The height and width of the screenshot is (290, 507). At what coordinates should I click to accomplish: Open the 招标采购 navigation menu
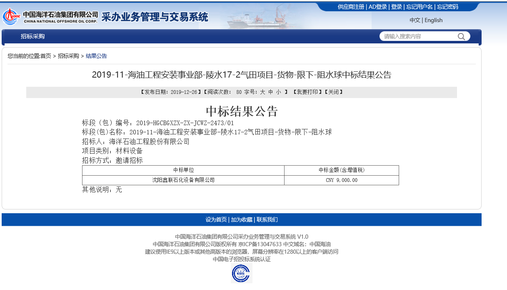33,36
